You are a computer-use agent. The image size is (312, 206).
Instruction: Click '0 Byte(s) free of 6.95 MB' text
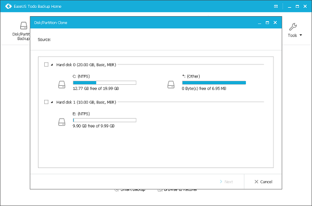(x=204, y=88)
